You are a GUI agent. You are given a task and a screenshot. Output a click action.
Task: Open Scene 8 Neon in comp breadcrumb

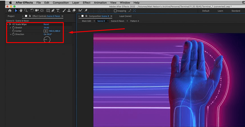pos(117,21)
